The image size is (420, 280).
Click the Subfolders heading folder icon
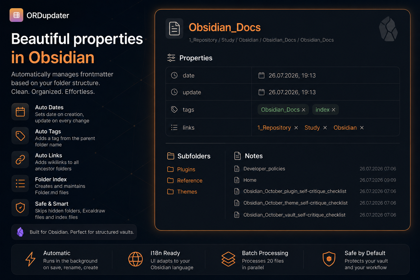point(171,156)
